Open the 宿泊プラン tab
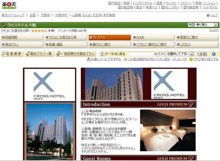Image resolution: width=220 pixels, height=161 pixels. pyautogui.click(x=22, y=44)
